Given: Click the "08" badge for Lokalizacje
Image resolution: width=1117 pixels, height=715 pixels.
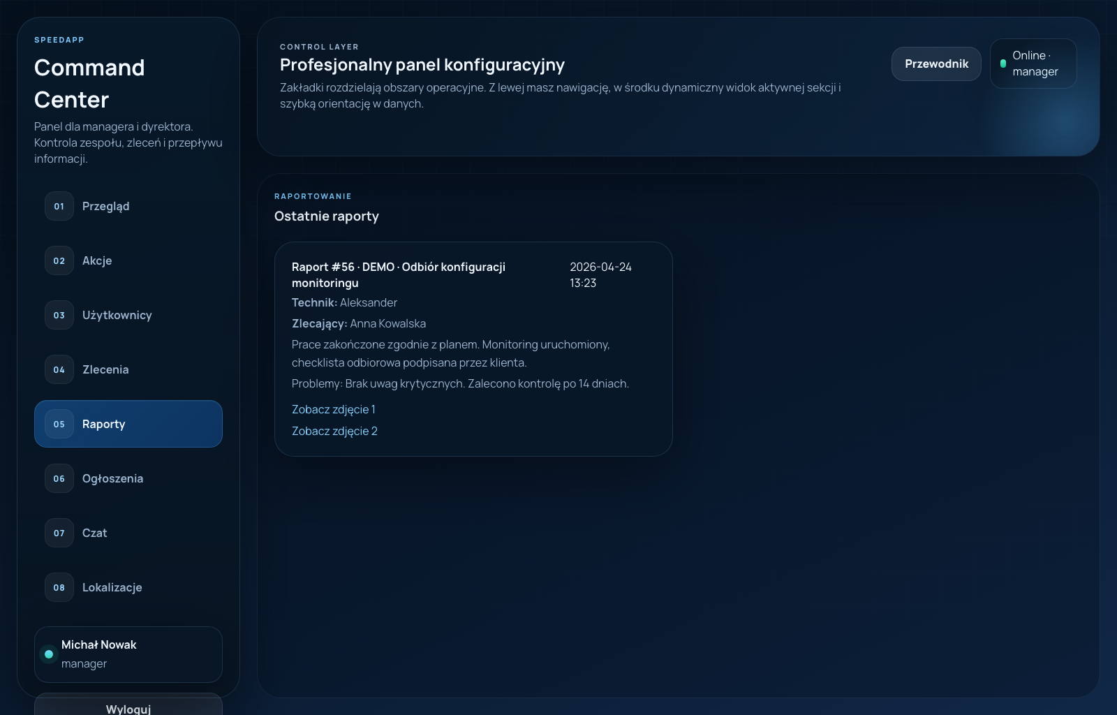Looking at the screenshot, I should (59, 587).
